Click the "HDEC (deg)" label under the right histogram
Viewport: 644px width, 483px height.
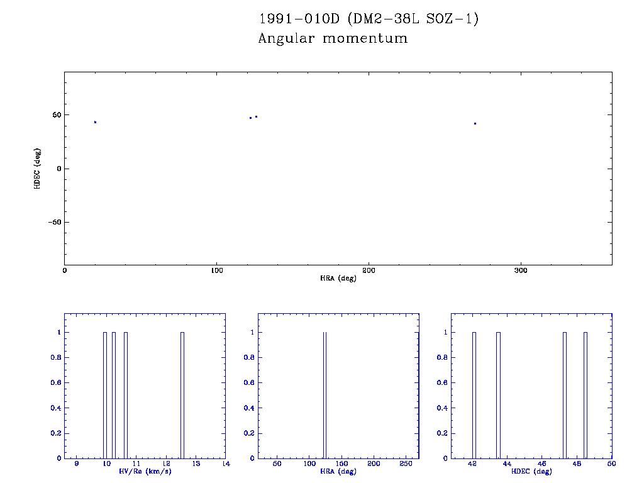(x=531, y=472)
